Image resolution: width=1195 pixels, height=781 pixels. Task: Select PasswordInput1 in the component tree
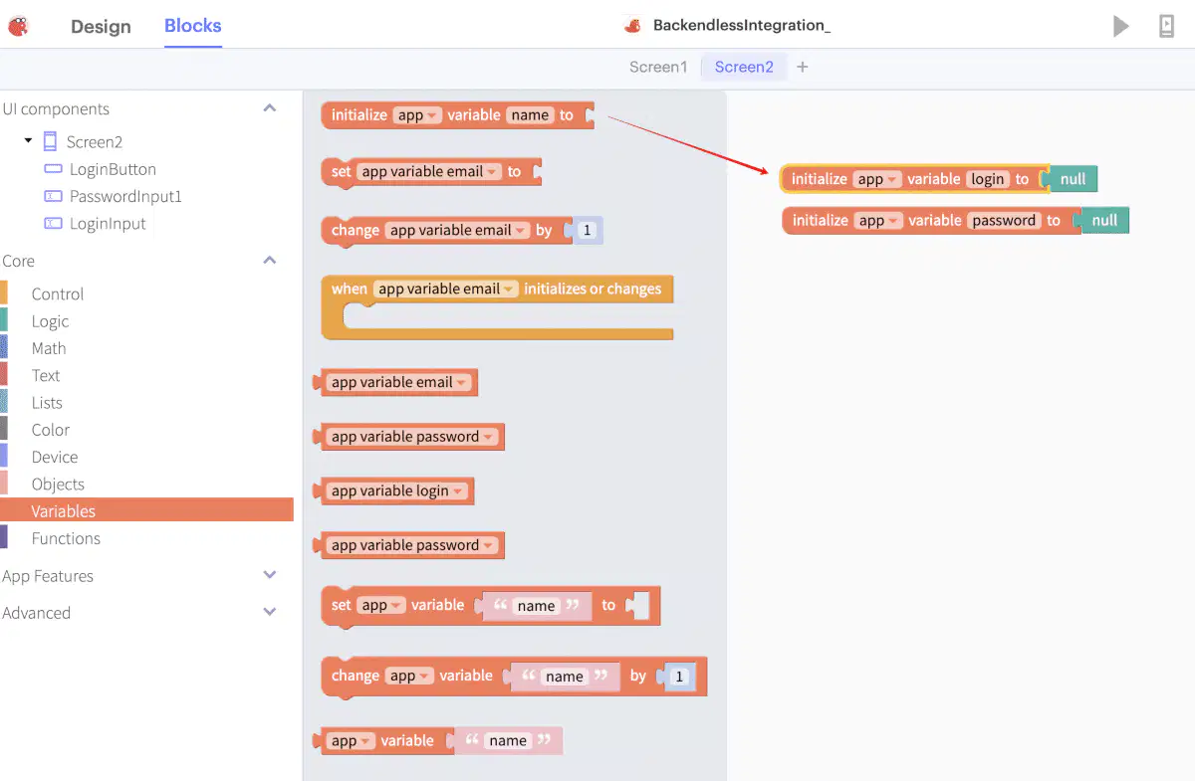pos(125,196)
